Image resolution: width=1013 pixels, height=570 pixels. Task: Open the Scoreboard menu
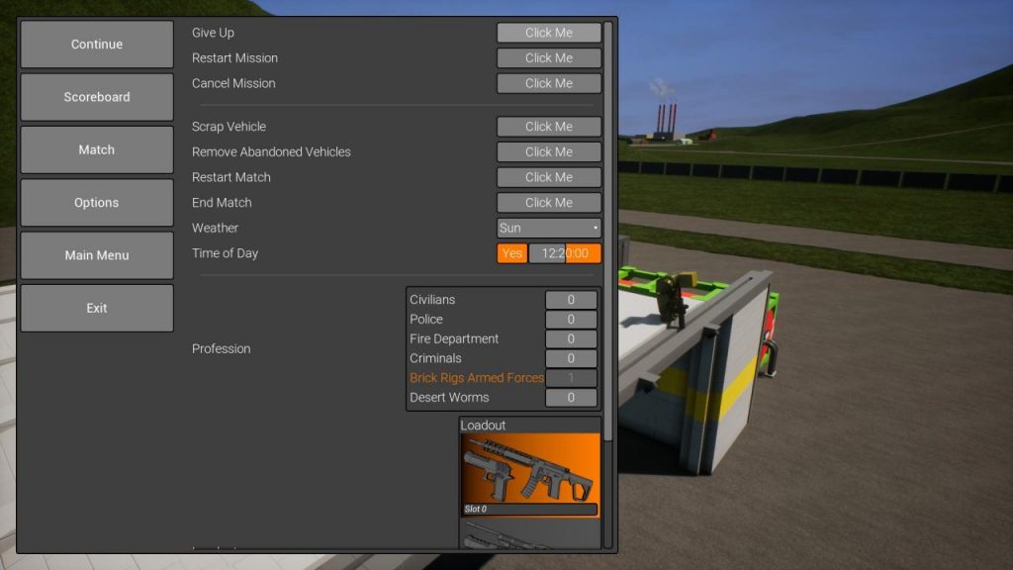click(x=97, y=97)
